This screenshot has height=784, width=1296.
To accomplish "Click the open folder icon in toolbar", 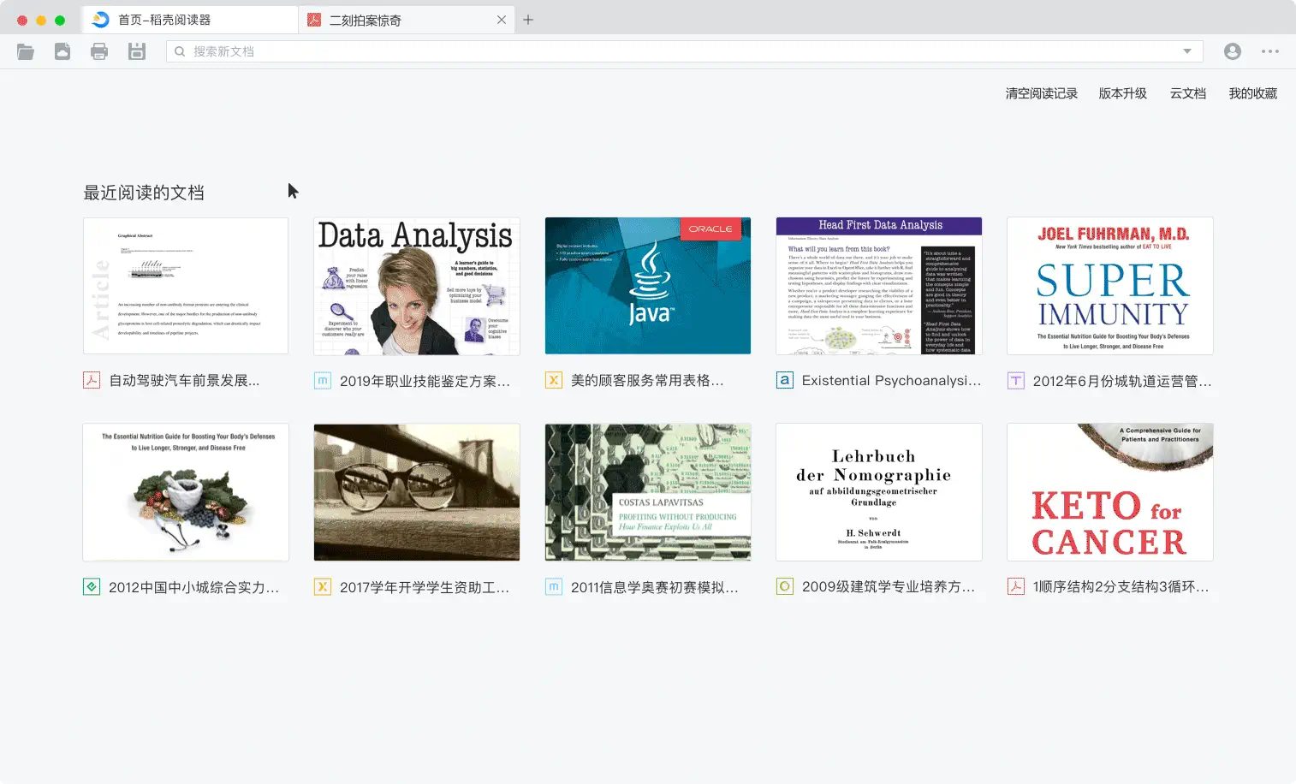I will 26,52.
